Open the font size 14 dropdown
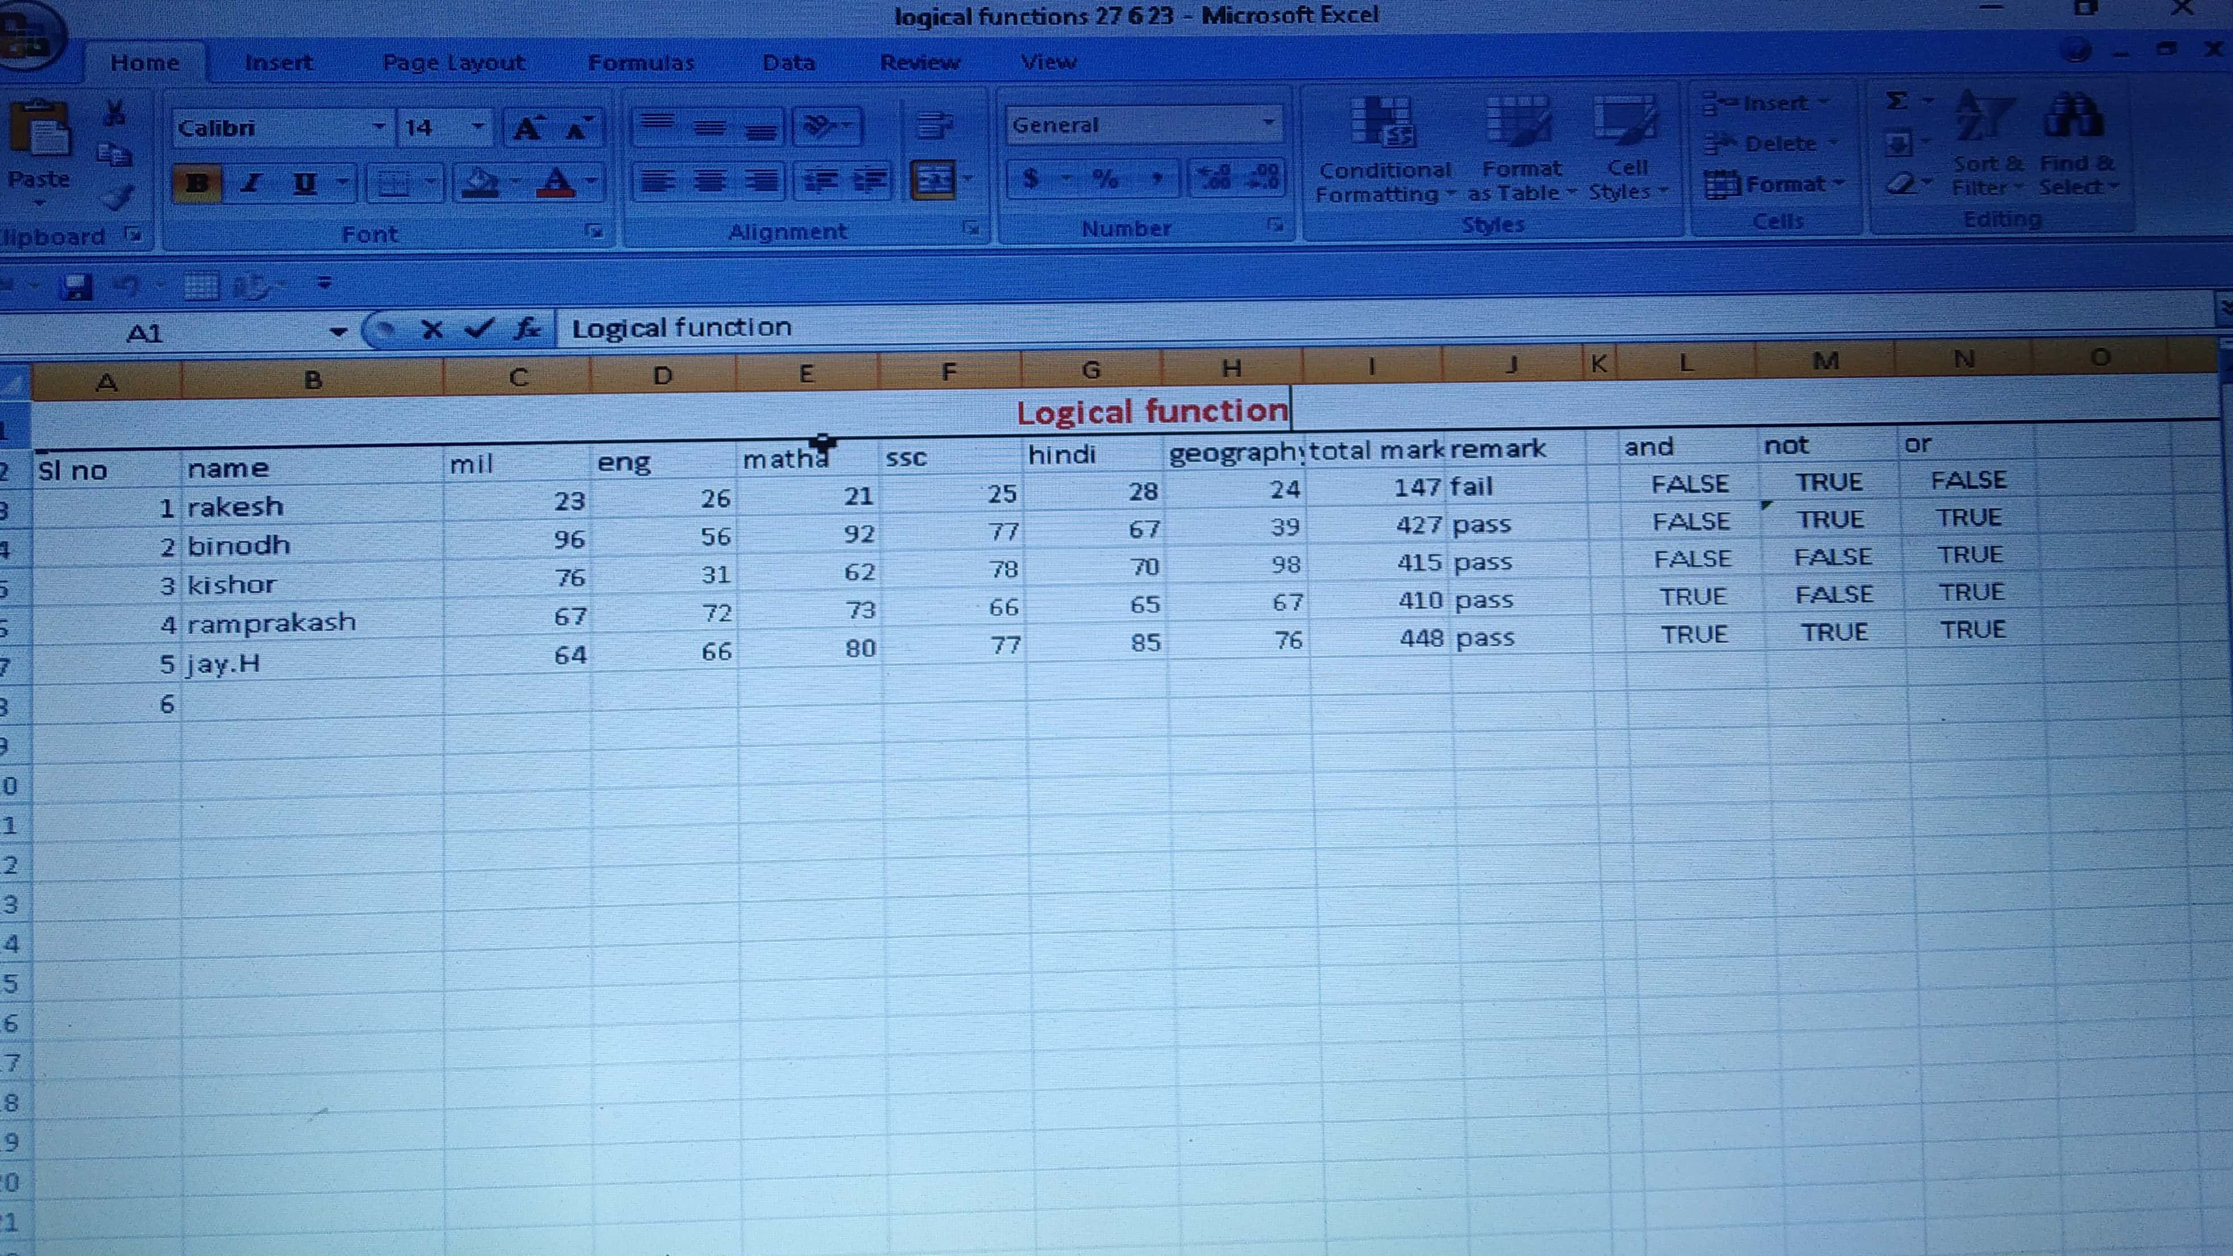This screenshot has height=1256, width=2233. coord(478,127)
